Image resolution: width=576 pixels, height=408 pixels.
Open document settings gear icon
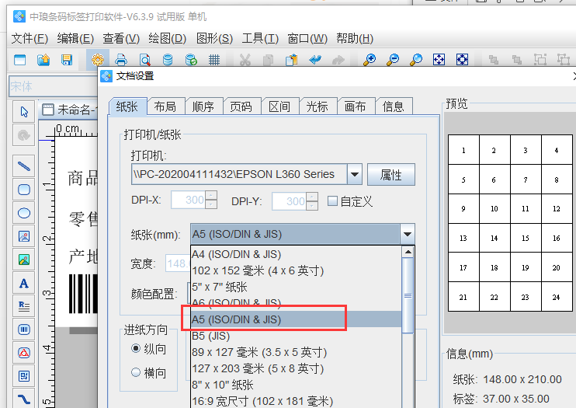point(98,59)
